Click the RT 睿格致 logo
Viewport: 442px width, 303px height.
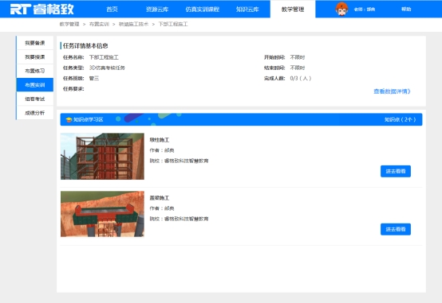41,9
